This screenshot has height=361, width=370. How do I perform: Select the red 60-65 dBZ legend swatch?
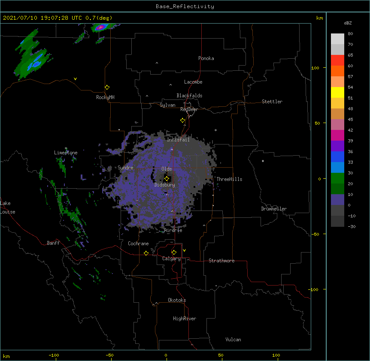click(x=337, y=60)
